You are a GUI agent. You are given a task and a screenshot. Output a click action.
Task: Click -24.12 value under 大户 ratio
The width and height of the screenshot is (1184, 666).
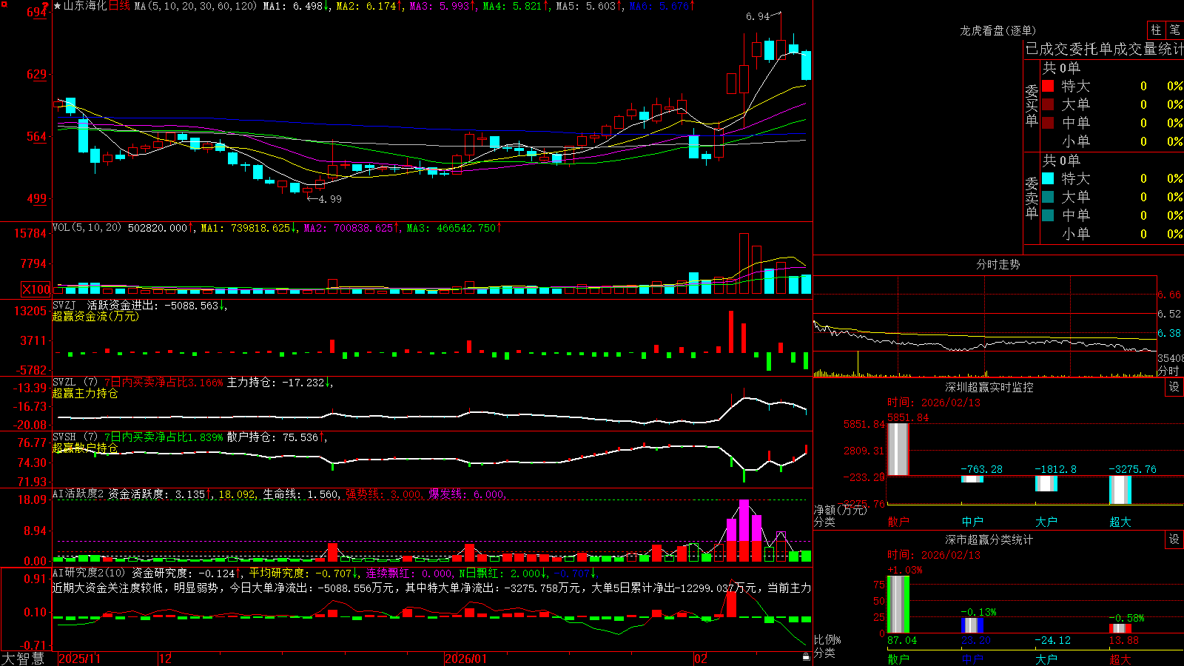click(1052, 640)
